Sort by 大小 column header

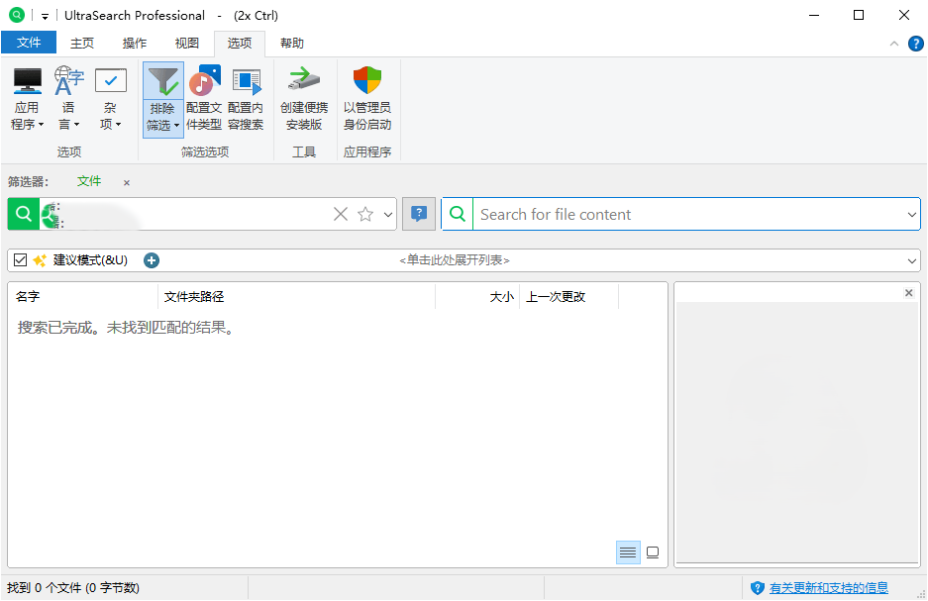477,296
